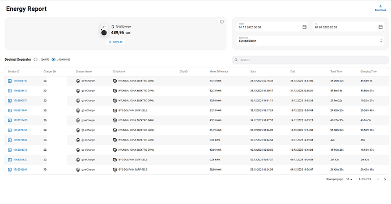This screenshot has width=391, height=204.
Task: Click the Charging Time column header
Action: click(368, 71)
